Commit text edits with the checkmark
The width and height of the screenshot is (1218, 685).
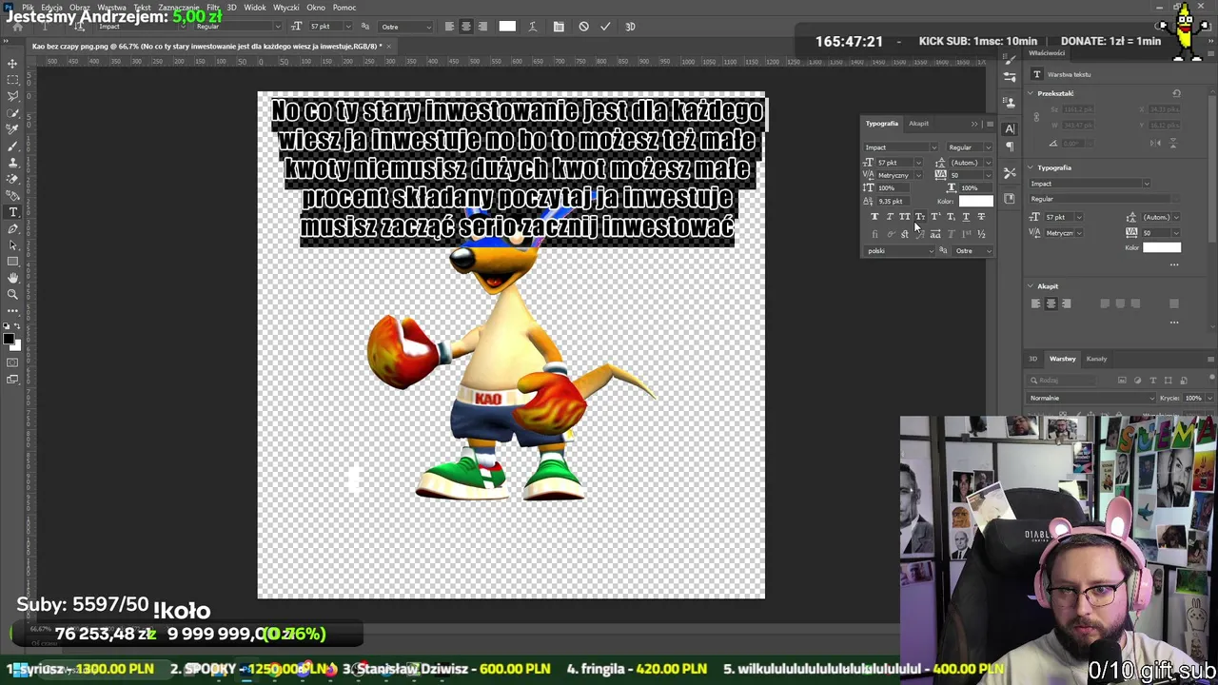(605, 27)
